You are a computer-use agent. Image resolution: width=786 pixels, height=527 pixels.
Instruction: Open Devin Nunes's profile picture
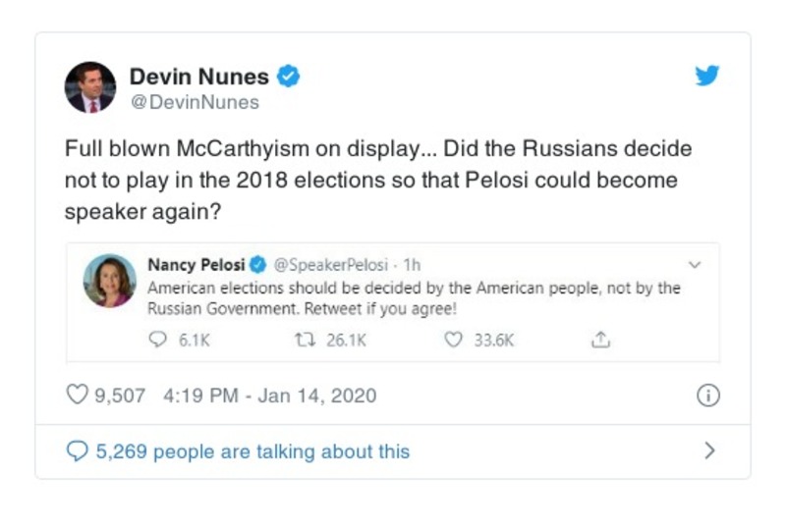pyautogui.click(x=90, y=87)
